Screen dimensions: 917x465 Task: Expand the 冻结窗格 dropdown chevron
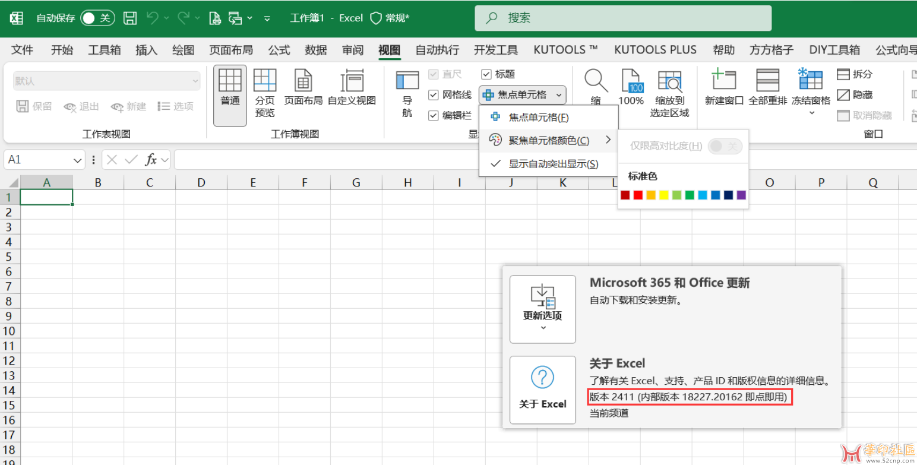(811, 113)
